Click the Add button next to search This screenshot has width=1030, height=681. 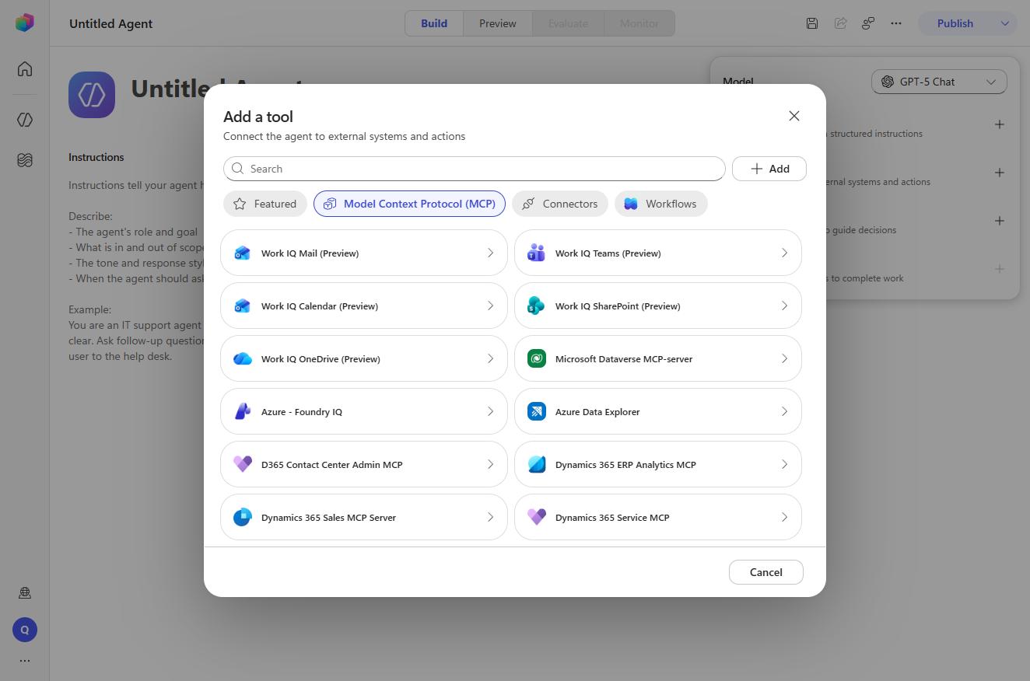coord(769,169)
